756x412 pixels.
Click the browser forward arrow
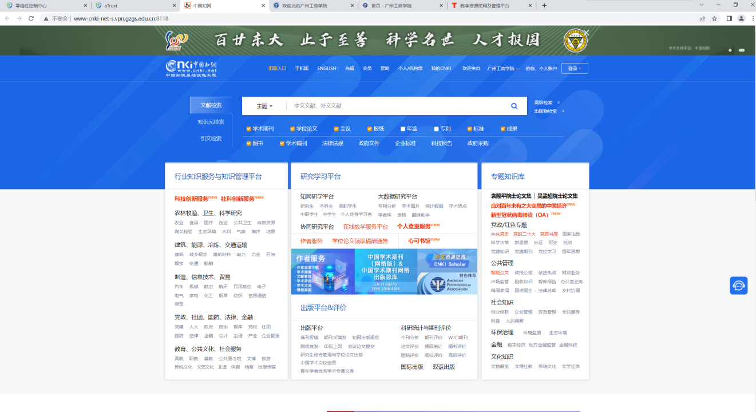click(x=19, y=18)
